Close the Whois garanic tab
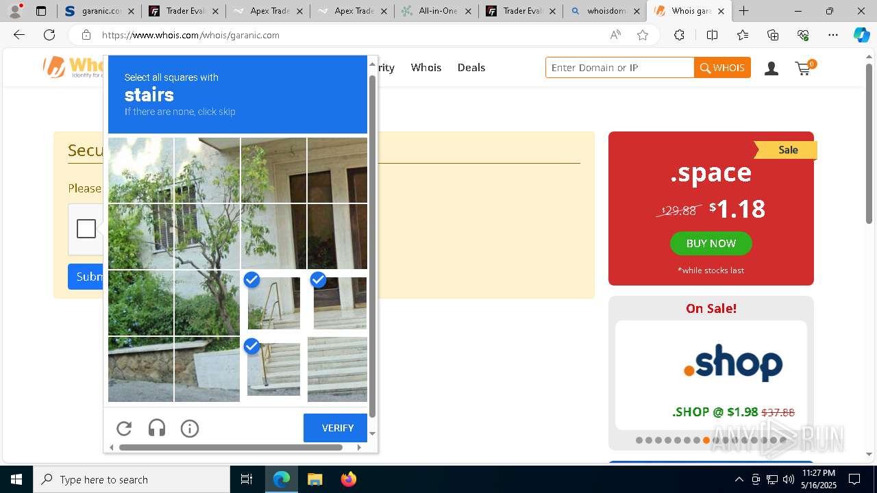 pyautogui.click(x=721, y=11)
